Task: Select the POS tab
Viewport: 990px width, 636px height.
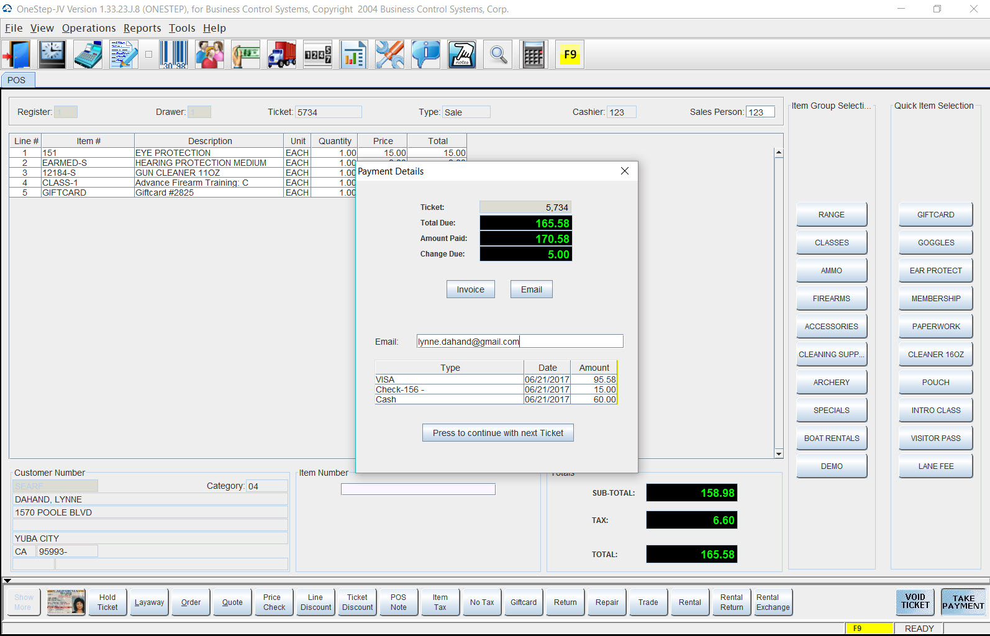Action: pyautogui.click(x=17, y=80)
